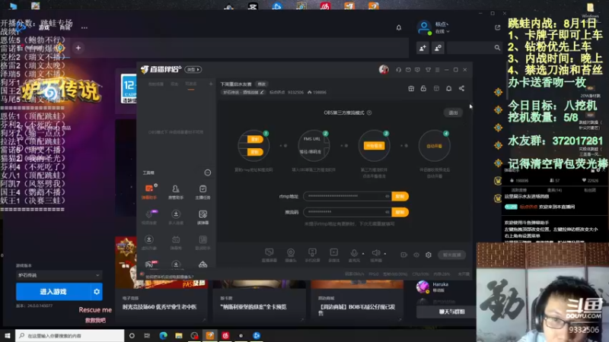The height and width of the screenshot is (342, 609).
Task: Open the mail icon in title bar
Action: point(408,70)
